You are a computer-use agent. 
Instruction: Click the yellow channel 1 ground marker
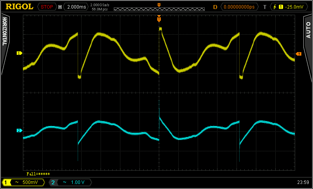click(x=18, y=53)
